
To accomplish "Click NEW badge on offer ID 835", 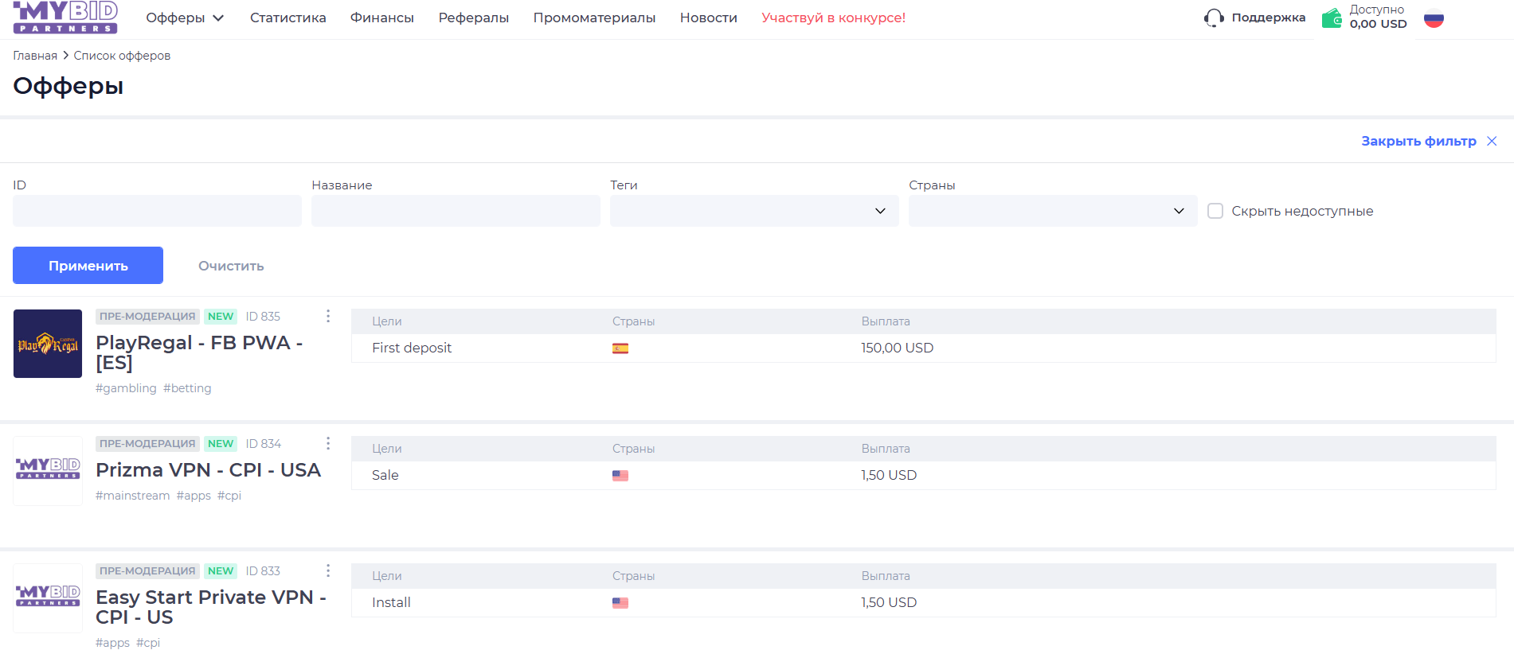I will coord(221,316).
